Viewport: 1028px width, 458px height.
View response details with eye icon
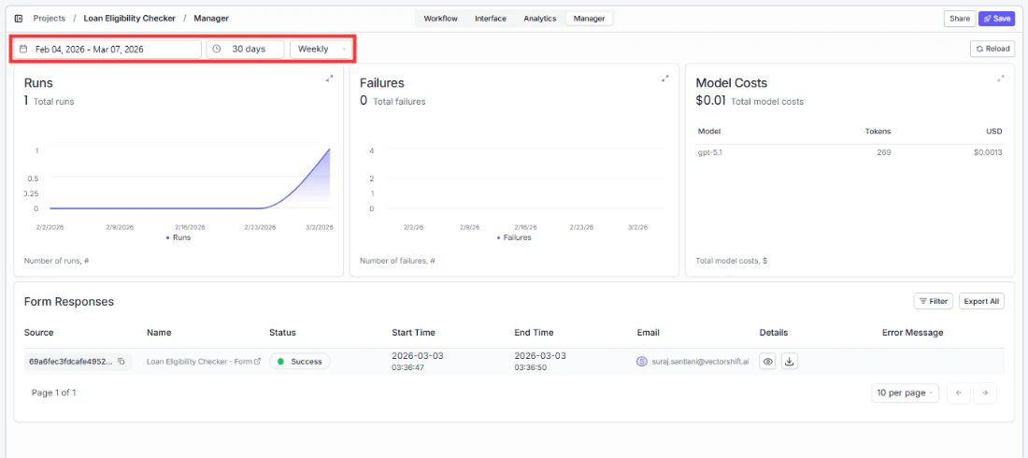click(x=767, y=362)
